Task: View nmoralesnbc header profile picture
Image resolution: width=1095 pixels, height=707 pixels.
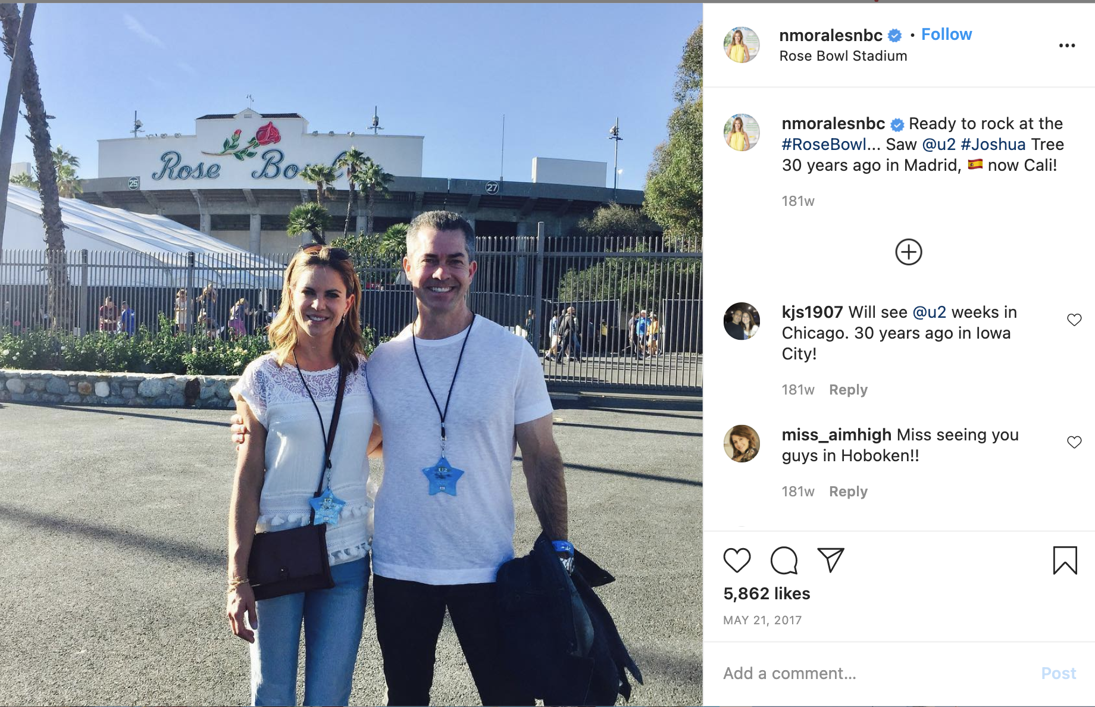Action: coord(742,45)
